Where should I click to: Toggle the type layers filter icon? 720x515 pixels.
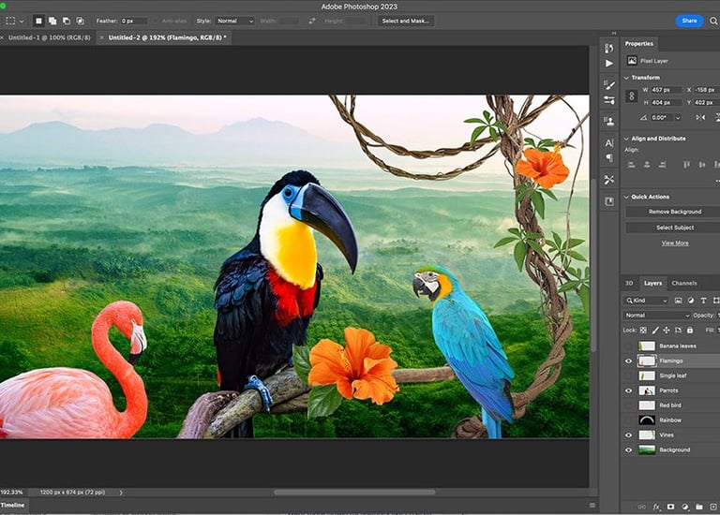[x=703, y=301]
